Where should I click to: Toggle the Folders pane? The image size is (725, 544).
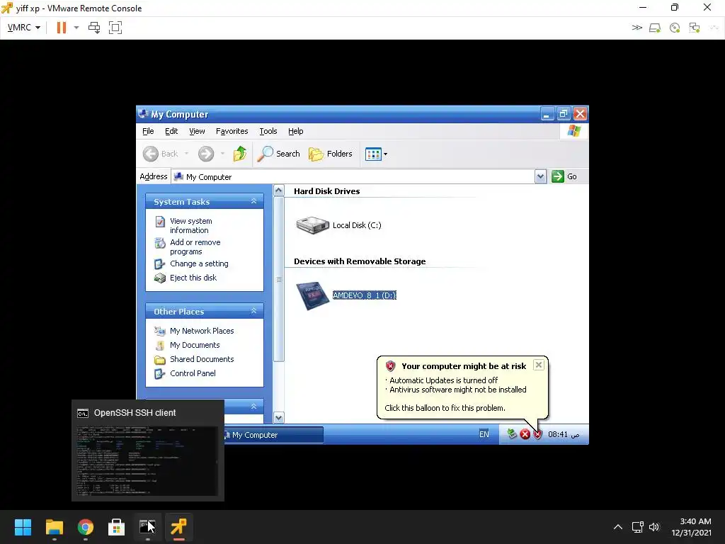[x=330, y=154]
